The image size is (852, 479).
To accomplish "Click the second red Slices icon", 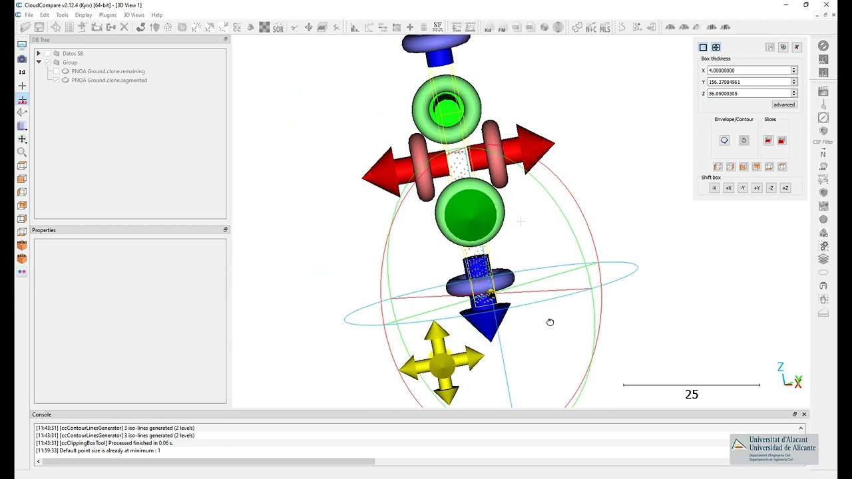I will click(x=781, y=140).
